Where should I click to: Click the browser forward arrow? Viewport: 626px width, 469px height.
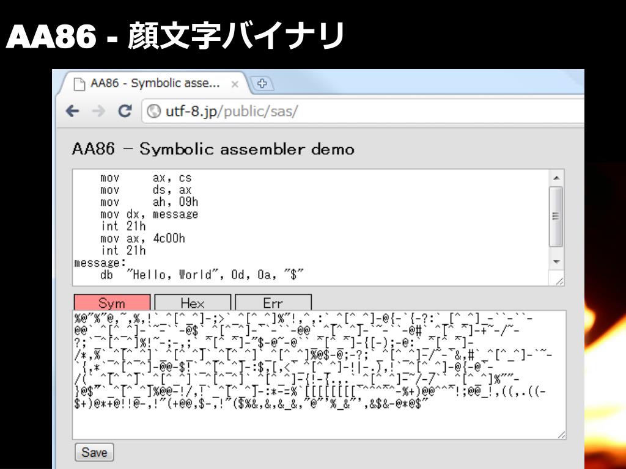tap(98, 112)
